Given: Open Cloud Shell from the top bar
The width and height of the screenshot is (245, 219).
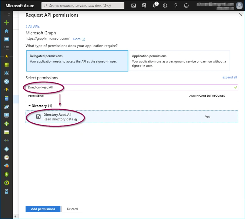Looking at the screenshot, I should (133, 6).
